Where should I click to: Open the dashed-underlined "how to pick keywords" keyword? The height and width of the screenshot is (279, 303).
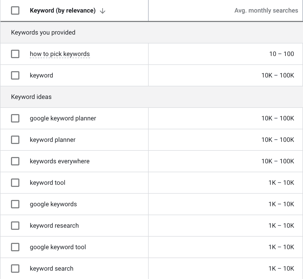click(60, 54)
